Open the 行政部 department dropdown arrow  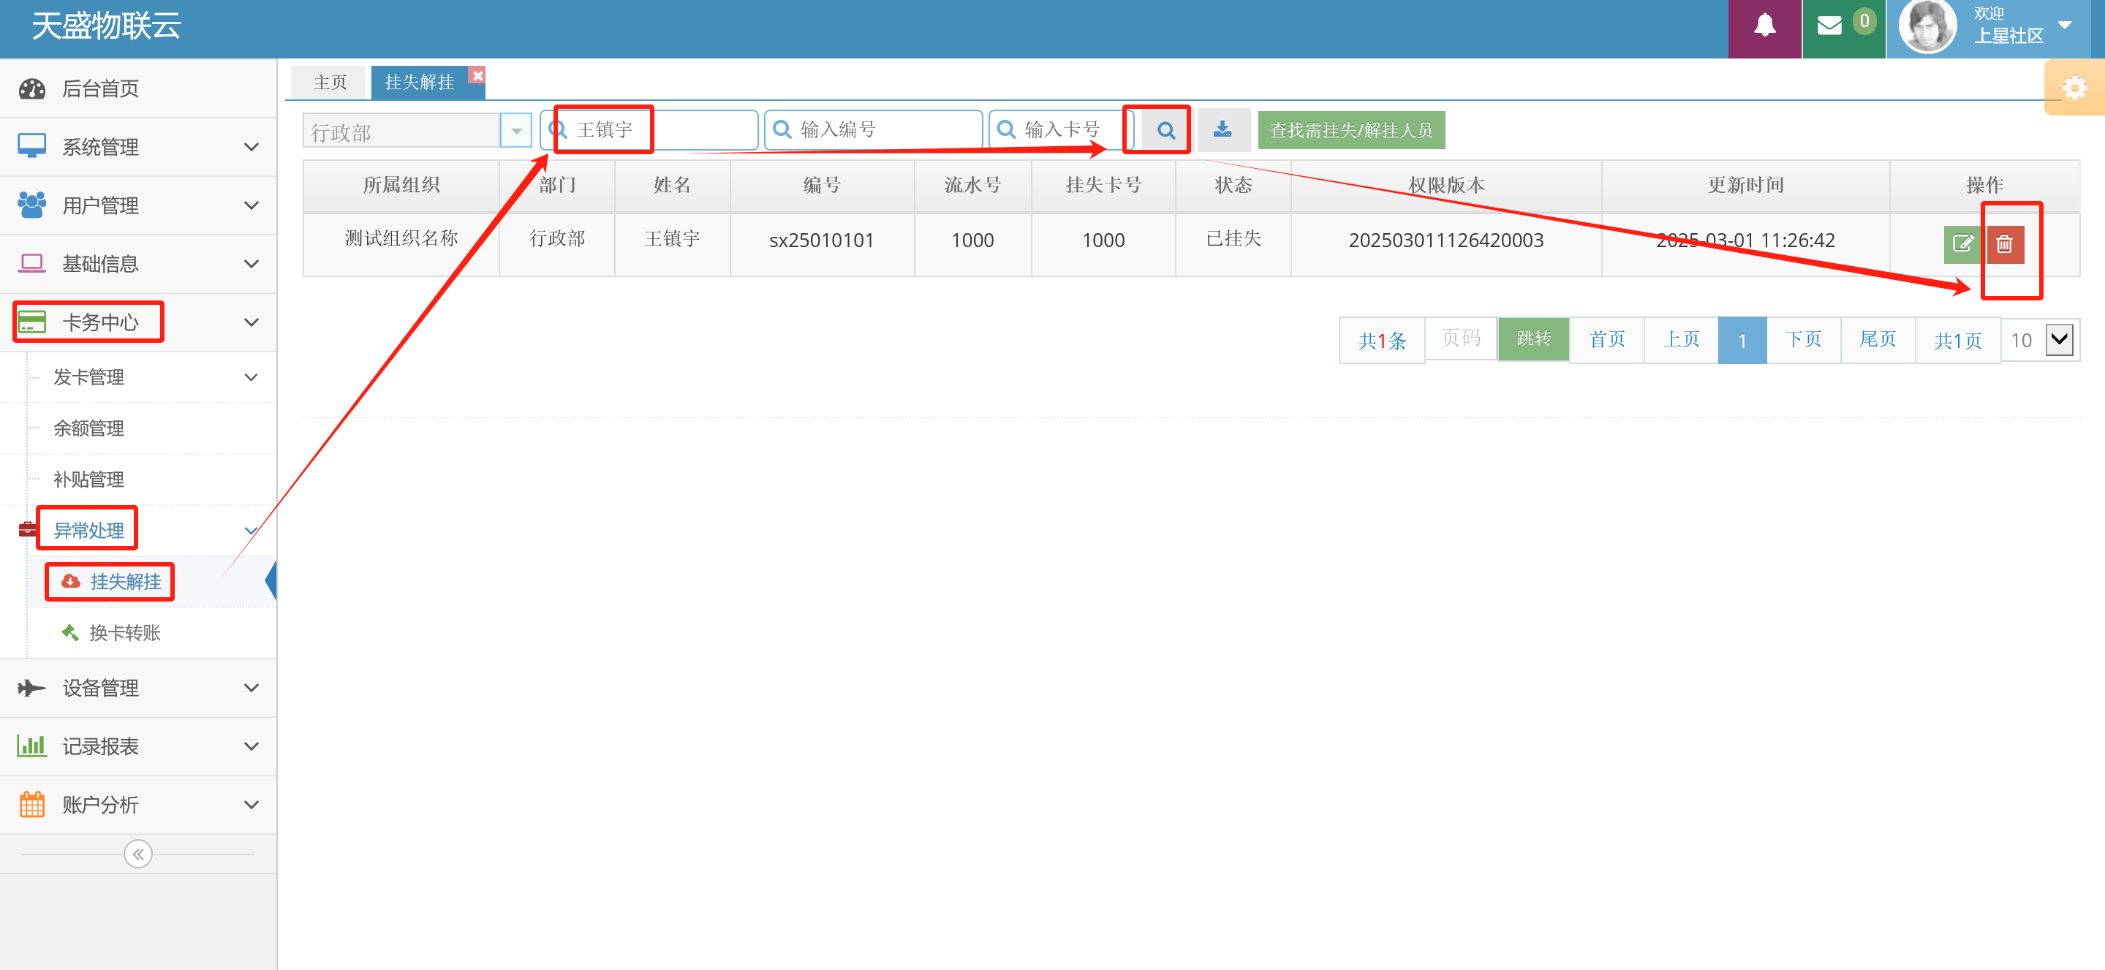pyautogui.click(x=515, y=131)
